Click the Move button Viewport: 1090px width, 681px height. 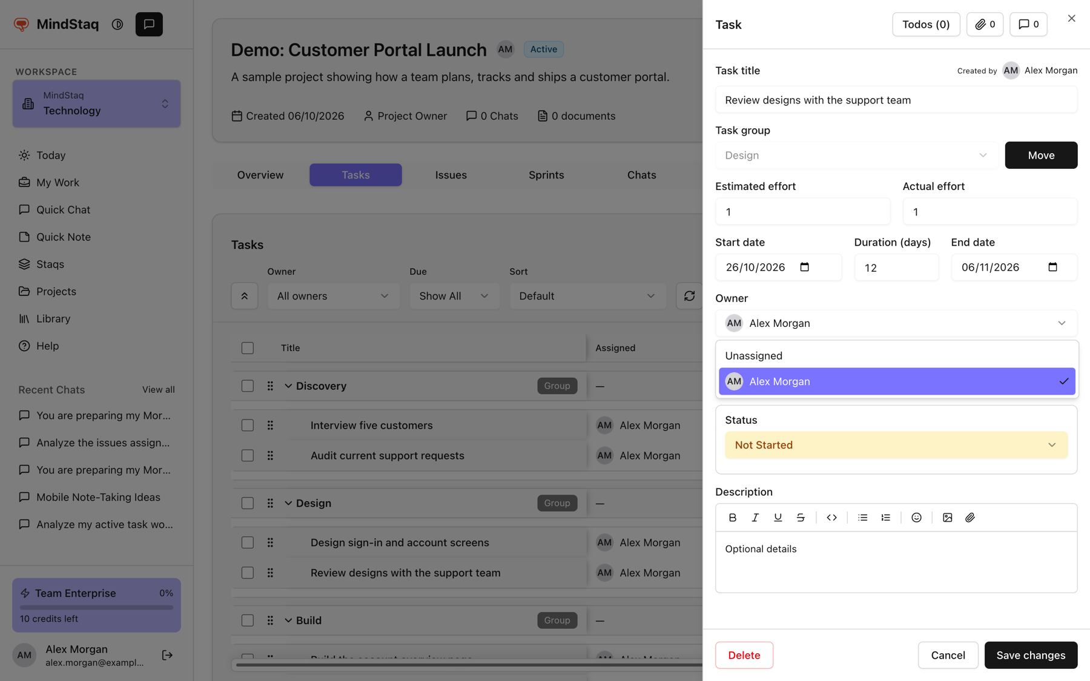tap(1041, 156)
